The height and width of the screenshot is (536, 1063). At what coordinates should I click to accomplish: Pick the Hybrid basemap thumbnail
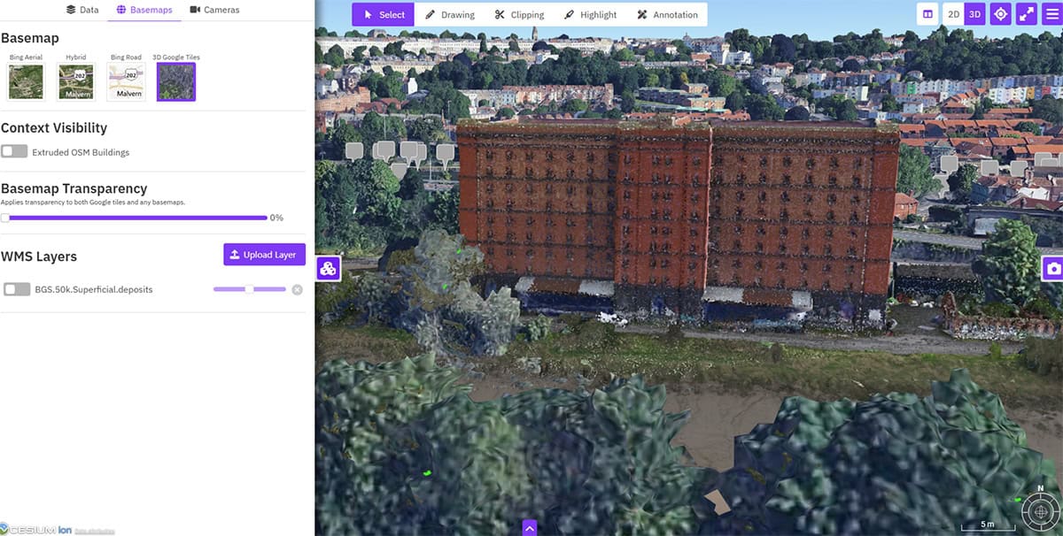pyautogui.click(x=76, y=81)
